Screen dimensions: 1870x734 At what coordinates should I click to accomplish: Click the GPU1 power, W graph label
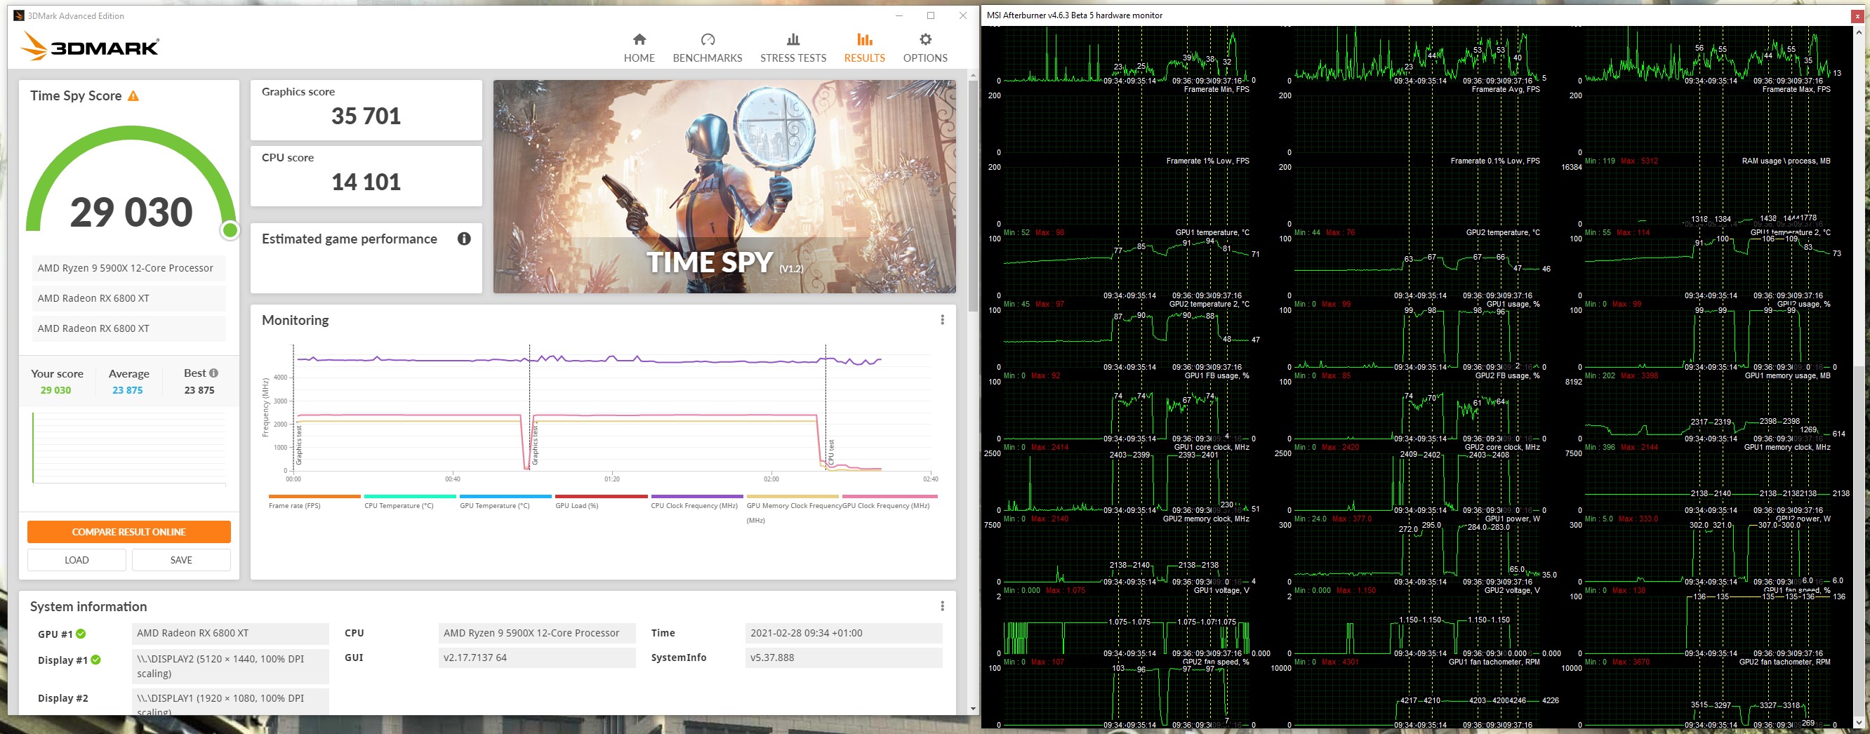point(1511,519)
